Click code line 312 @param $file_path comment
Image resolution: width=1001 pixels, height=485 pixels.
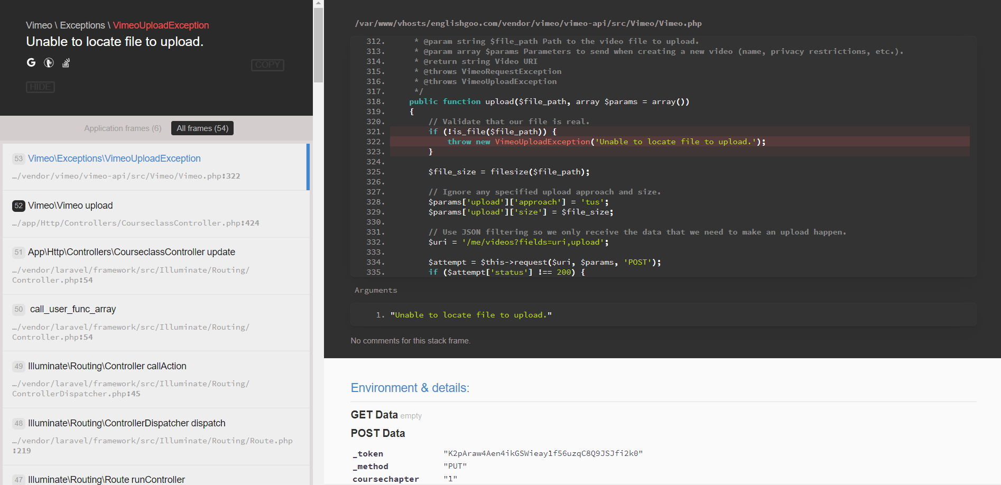557,41
